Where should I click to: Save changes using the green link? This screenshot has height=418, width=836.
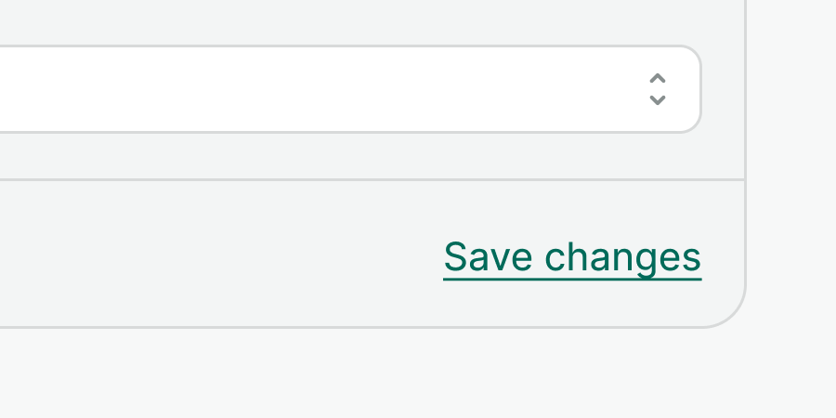[572, 256]
